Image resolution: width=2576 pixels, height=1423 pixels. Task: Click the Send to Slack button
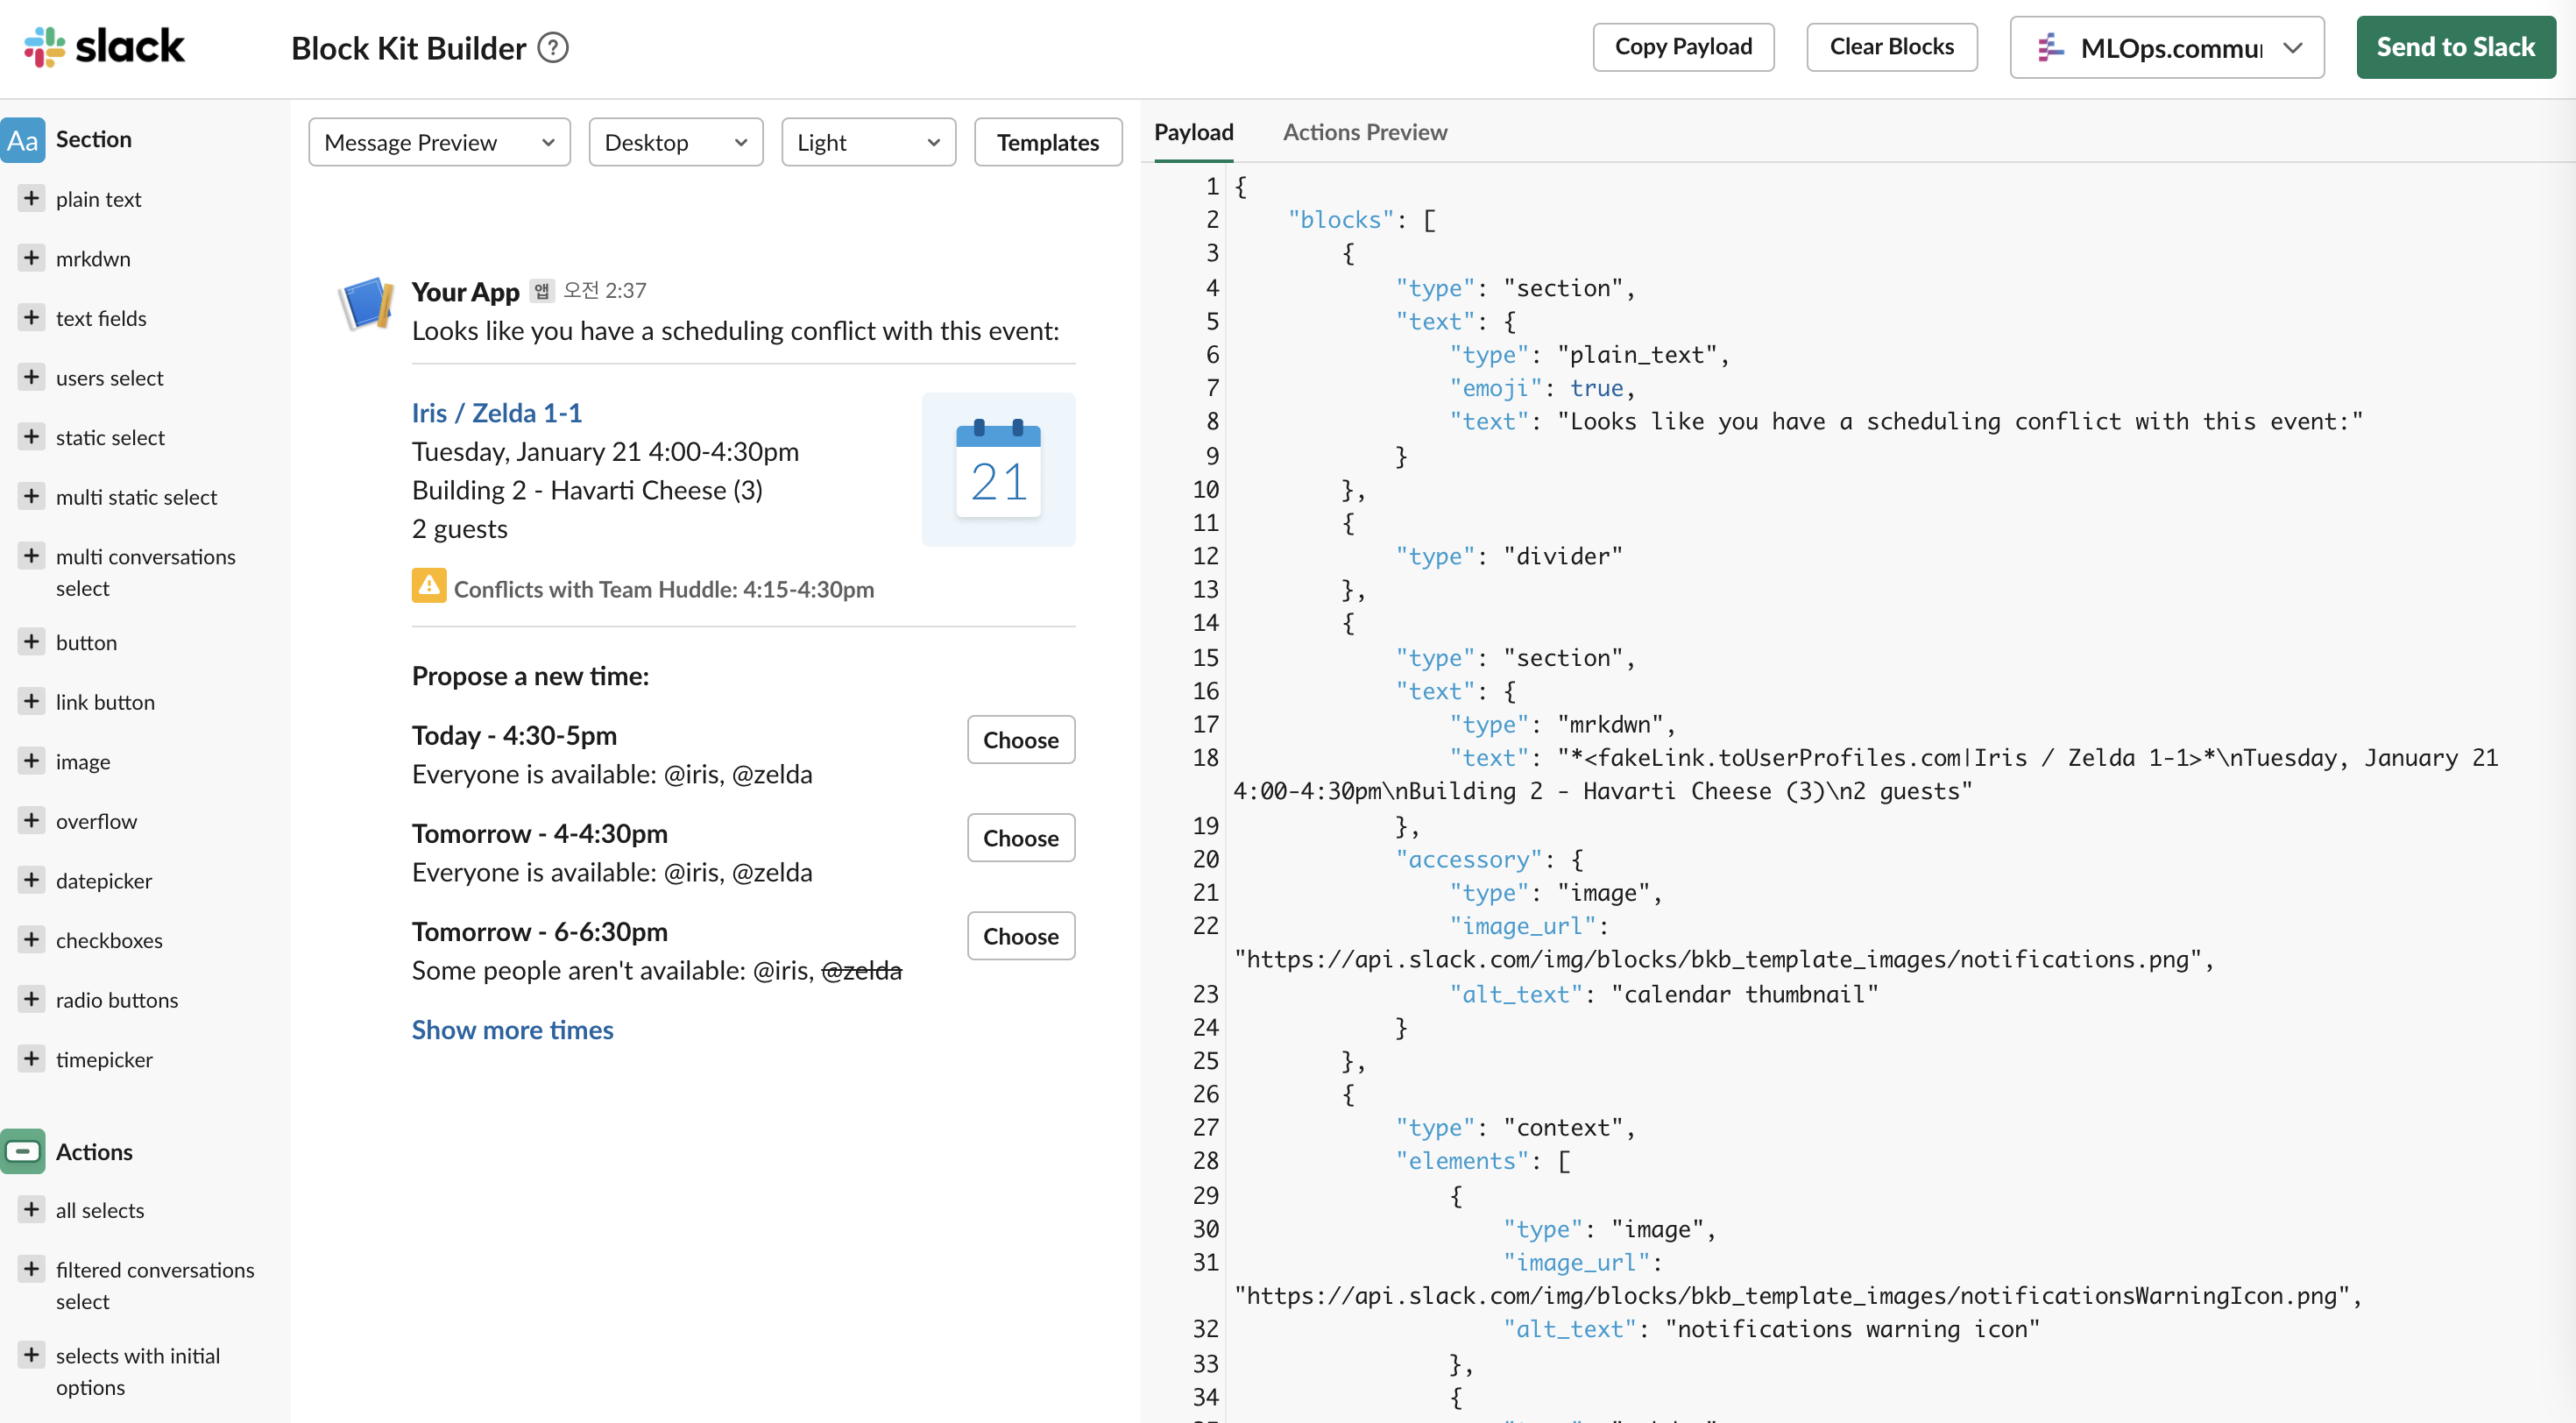pyautogui.click(x=2455, y=47)
